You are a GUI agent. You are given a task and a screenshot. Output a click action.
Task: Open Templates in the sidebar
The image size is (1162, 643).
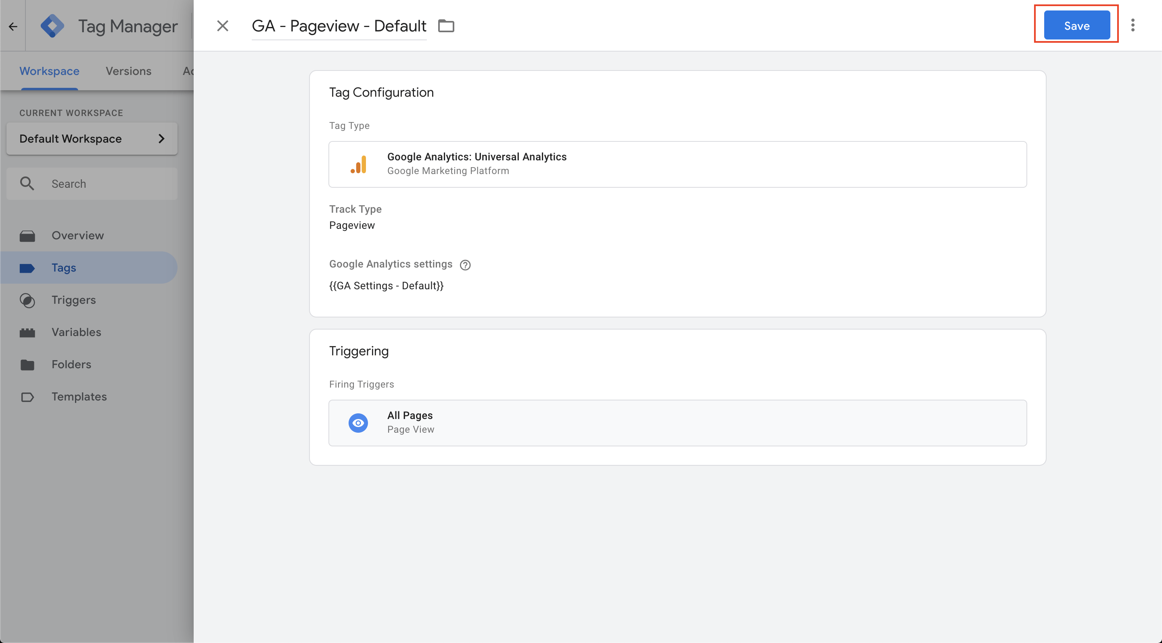point(79,397)
